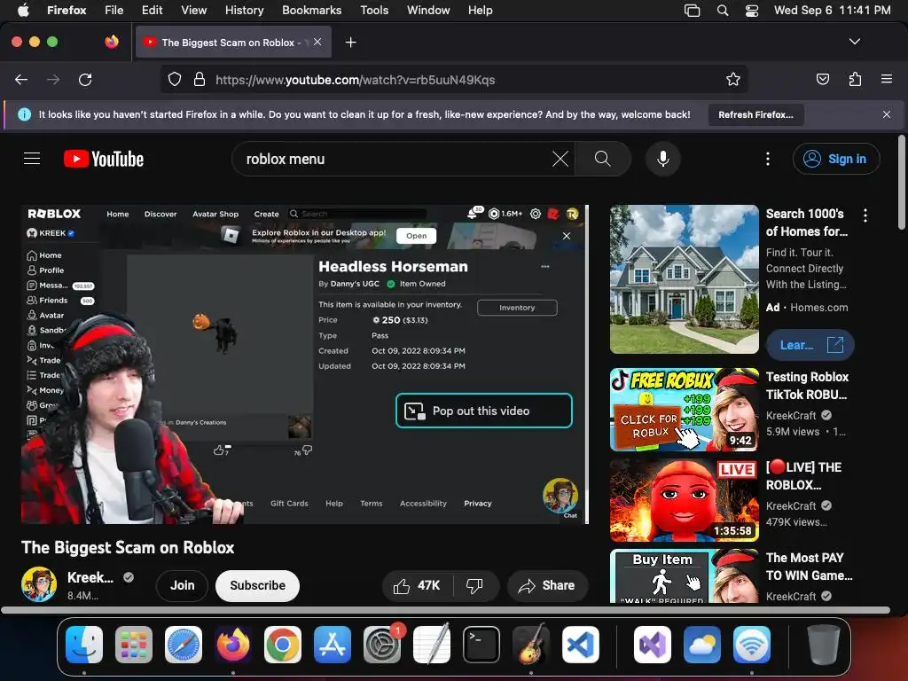The height and width of the screenshot is (681, 908).
Task: Expand the list all tabs chevron
Action: [854, 42]
